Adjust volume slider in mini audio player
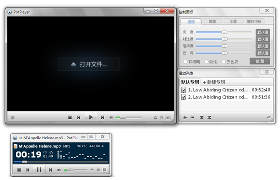 (x=75, y=170)
